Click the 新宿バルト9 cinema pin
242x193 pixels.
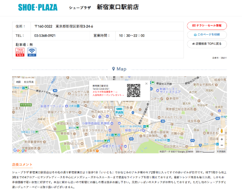[143, 130]
